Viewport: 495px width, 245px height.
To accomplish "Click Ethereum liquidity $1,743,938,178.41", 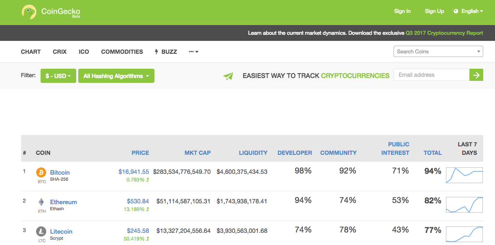I will 242,201.
